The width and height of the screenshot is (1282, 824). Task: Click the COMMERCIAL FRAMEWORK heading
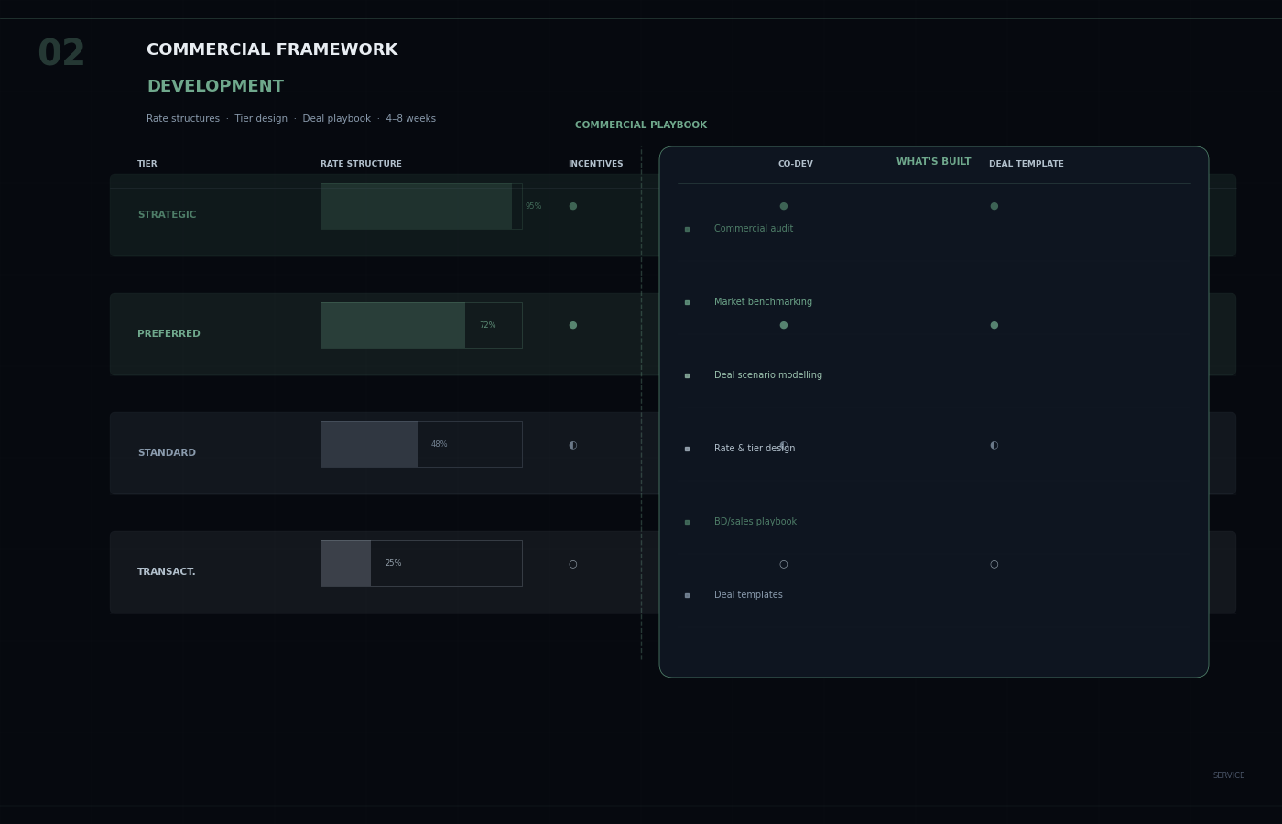tap(272, 50)
